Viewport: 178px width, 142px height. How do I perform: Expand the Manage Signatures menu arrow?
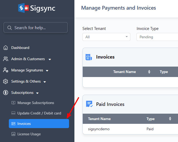[x=47, y=71]
